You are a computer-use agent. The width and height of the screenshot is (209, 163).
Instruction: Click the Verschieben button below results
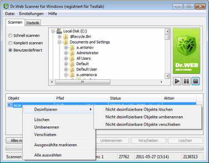pyautogui.click(x=148, y=140)
